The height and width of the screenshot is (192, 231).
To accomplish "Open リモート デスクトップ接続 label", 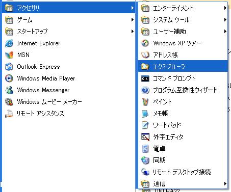I will 182,172.
